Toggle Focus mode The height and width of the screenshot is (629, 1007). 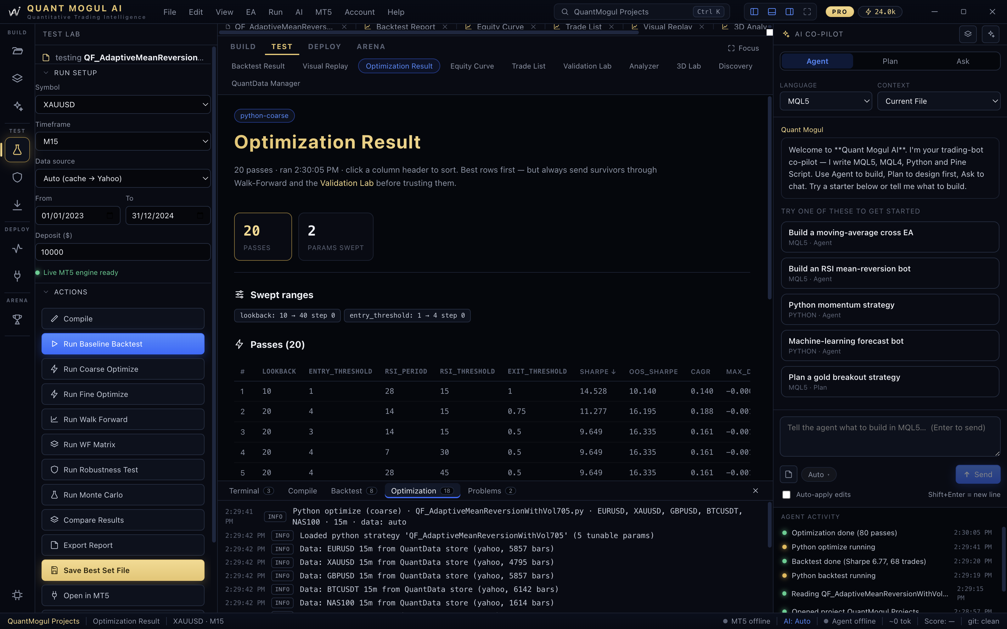(x=743, y=48)
